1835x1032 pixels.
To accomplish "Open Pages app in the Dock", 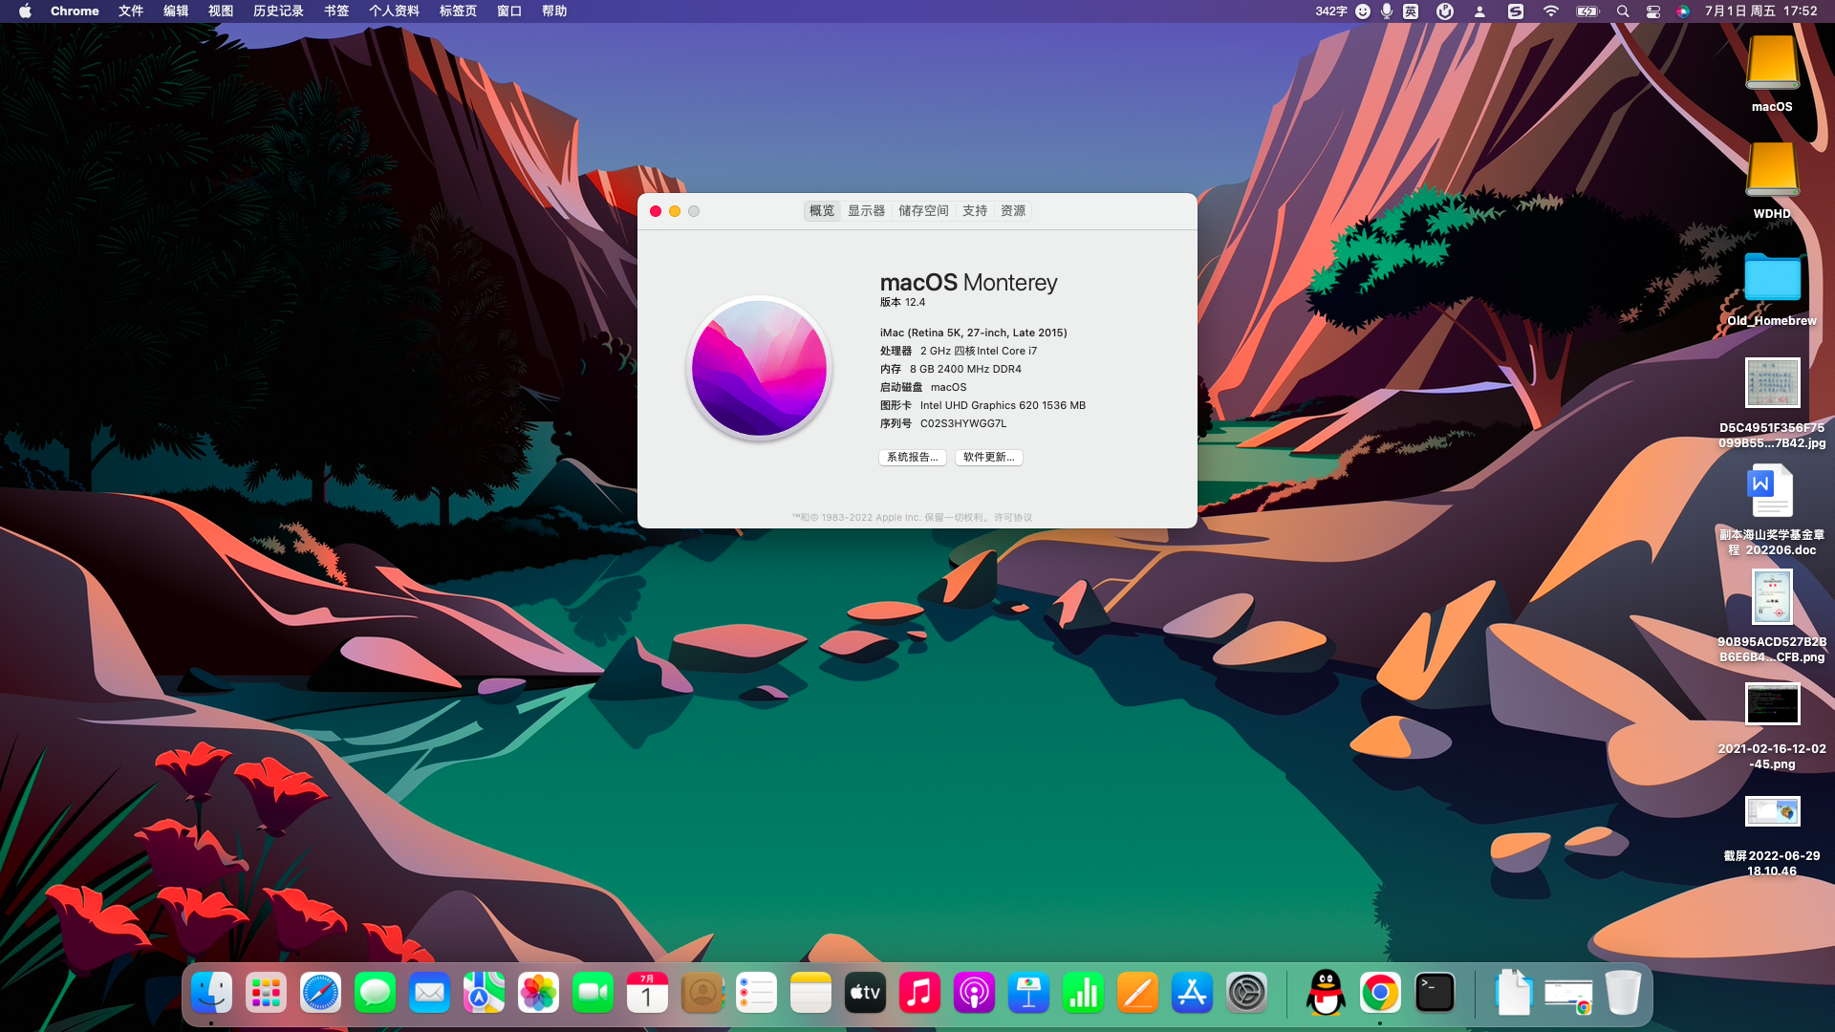I will click(x=1137, y=993).
